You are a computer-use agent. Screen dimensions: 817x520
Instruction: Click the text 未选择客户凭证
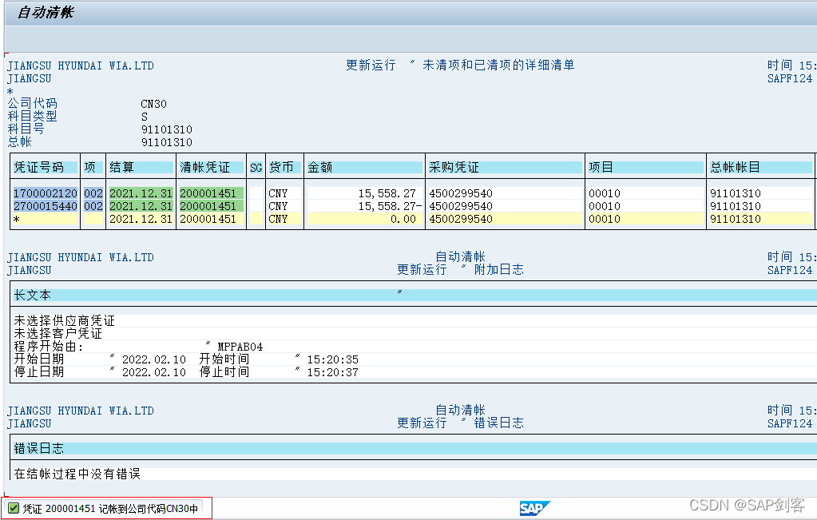pos(58,333)
